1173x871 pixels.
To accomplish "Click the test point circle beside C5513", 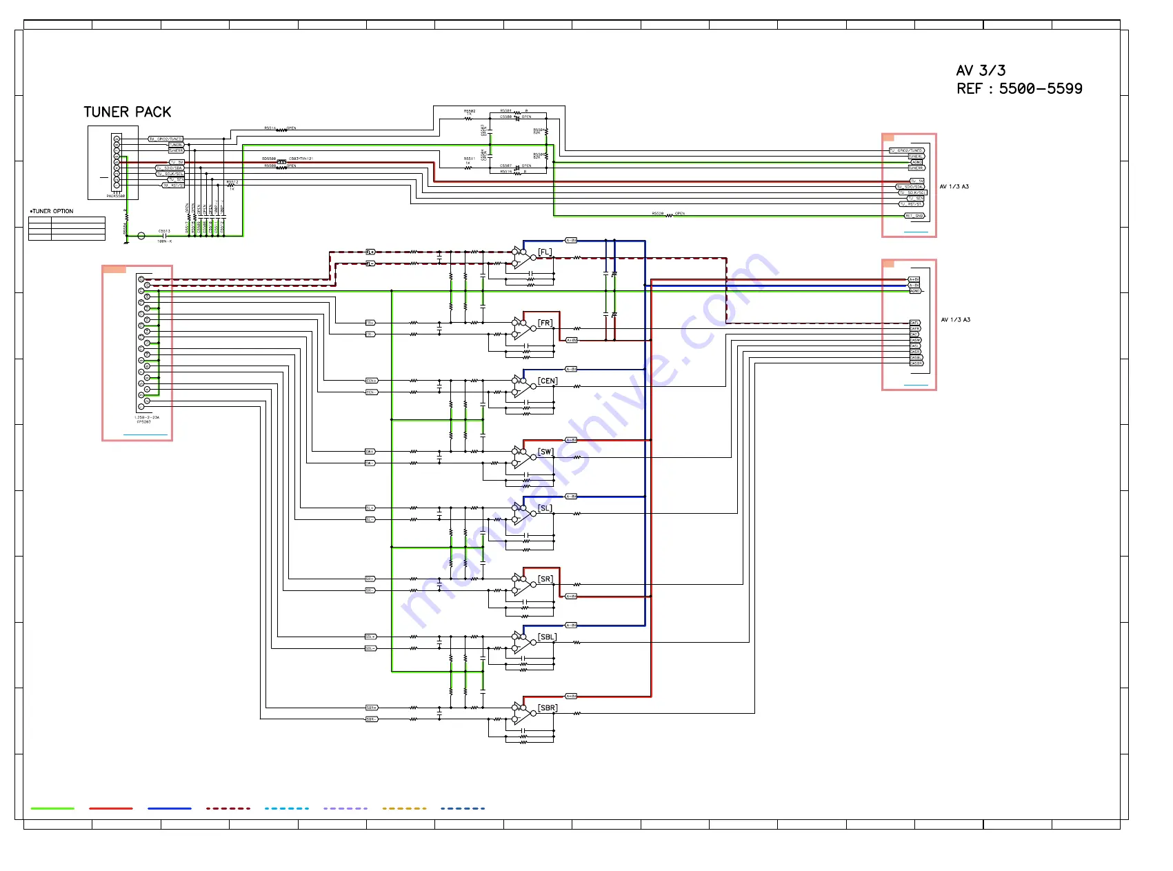I will click(x=141, y=236).
